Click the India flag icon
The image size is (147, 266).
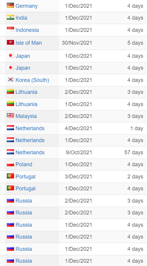pyautogui.click(x=10, y=17)
